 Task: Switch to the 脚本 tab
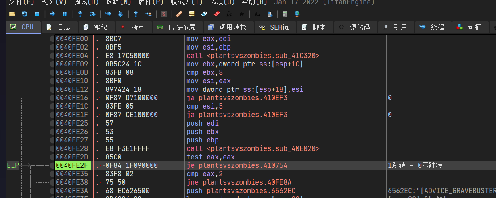pos(315,27)
